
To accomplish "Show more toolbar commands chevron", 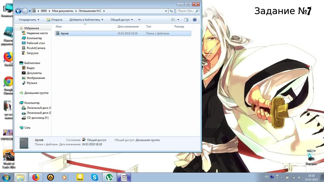I will [x=139, y=20].
